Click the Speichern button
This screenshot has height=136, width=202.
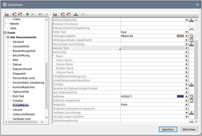[x=168, y=129]
